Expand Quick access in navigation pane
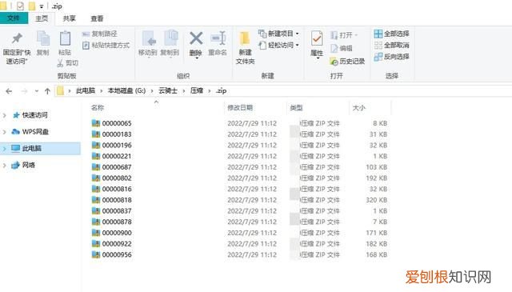 [5, 115]
